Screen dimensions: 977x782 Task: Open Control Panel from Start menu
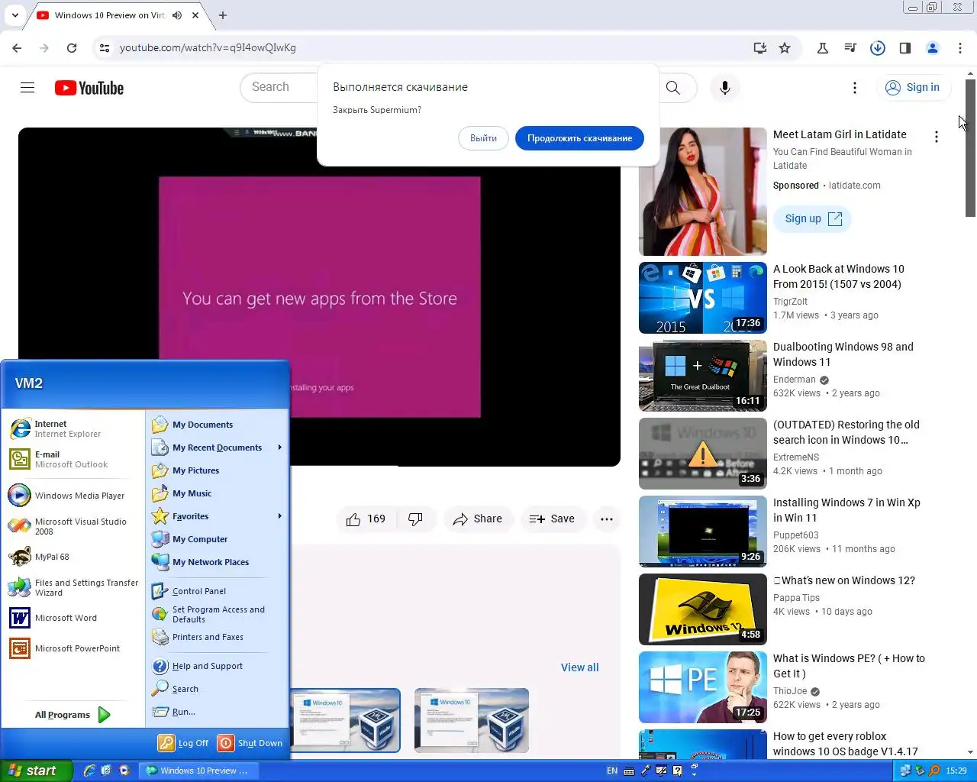click(x=198, y=591)
